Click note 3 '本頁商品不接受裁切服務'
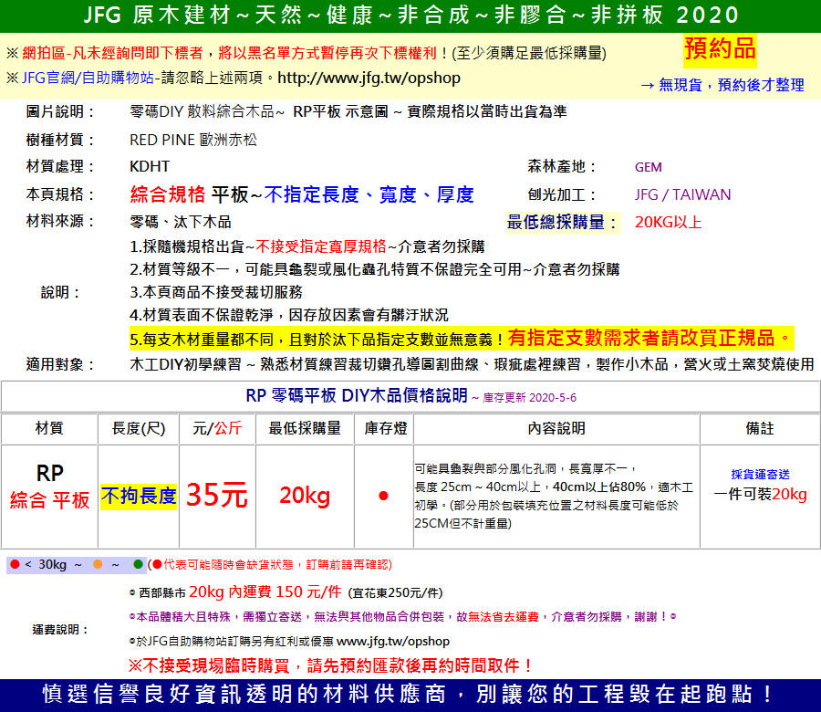The image size is (821, 712). click(216, 292)
